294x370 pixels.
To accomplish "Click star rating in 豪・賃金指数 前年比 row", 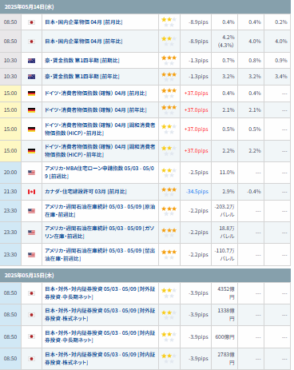I will click(169, 77).
